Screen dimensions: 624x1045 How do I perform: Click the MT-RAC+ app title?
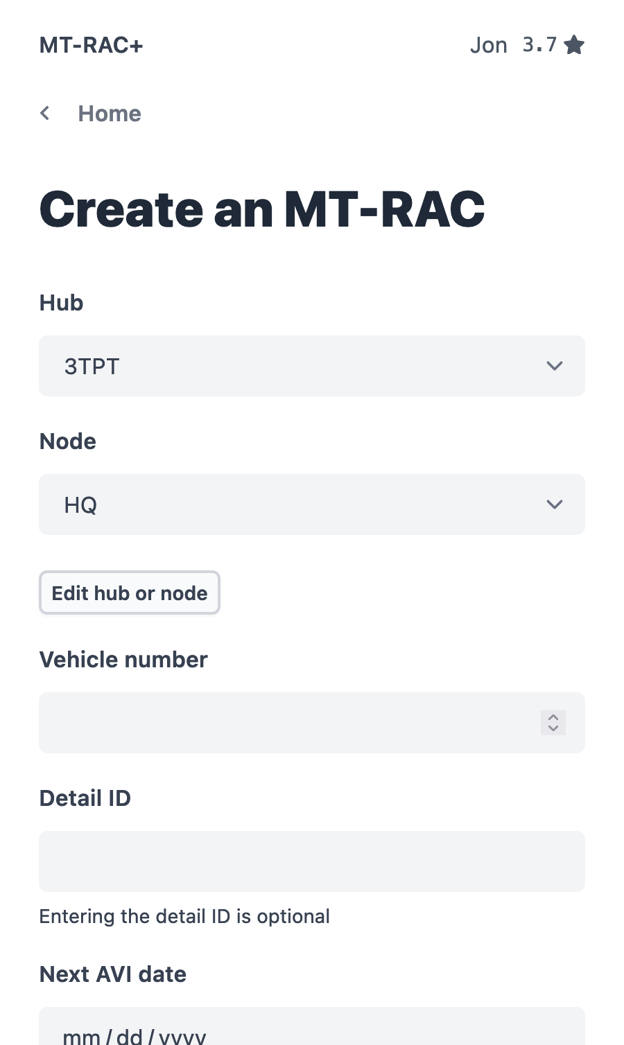pyautogui.click(x=91, y=44)
